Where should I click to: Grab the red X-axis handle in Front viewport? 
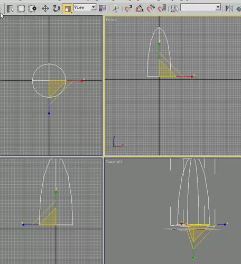click(x=192, y=77)
